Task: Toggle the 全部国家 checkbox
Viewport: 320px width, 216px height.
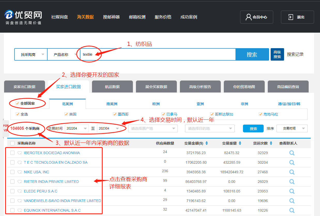Action: point(17,104)
